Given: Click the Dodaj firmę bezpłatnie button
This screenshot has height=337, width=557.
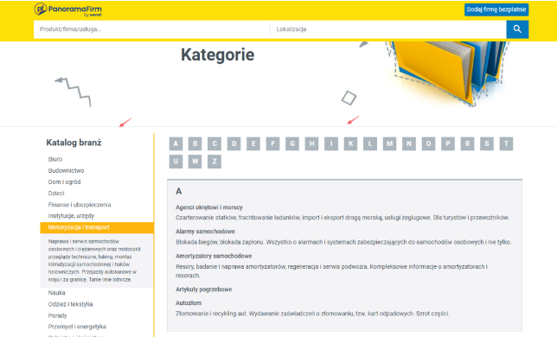Looking at the screenshot, I should (x=496, y=10).
